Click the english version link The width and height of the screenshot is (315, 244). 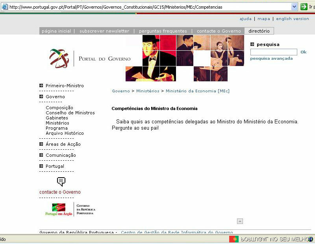[292, 19]
